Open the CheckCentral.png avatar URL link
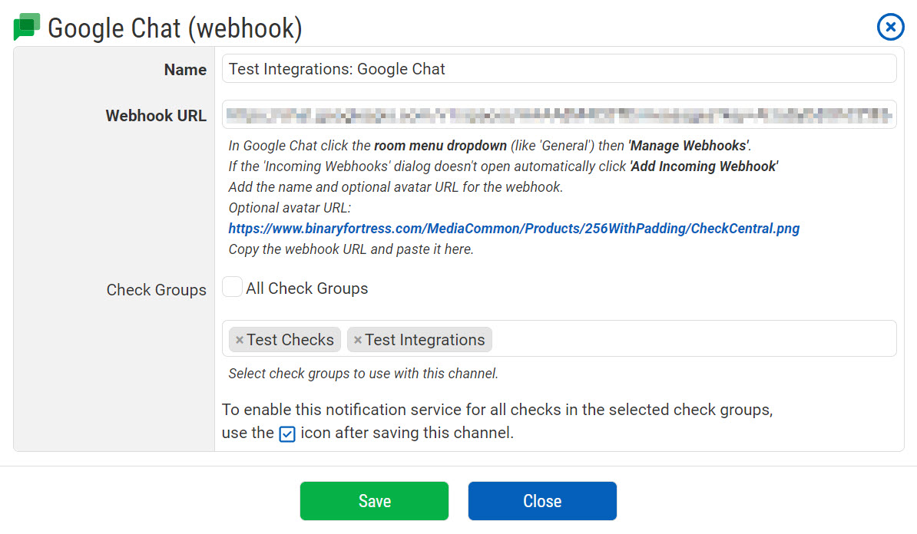Image resolution: width=917 pixels, height=534 pixels. coord(514,229)
